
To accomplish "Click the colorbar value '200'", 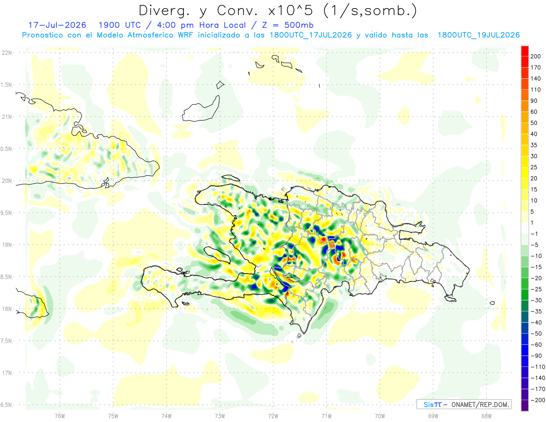I will (x=536, y=56).
